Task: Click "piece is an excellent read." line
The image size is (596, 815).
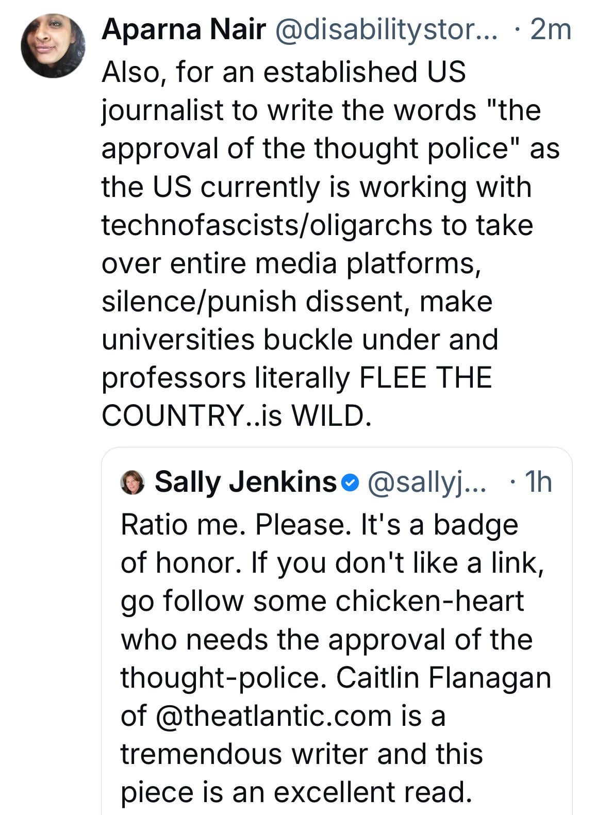Action: click(x=296, y=792)
